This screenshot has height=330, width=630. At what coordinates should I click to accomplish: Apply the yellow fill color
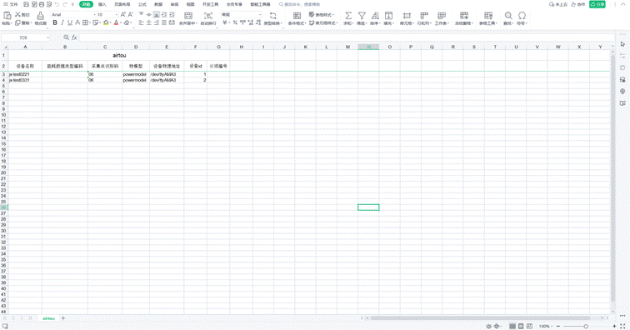106,22
